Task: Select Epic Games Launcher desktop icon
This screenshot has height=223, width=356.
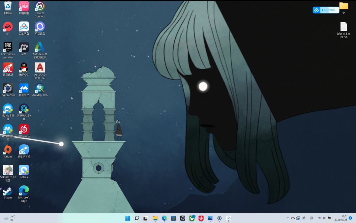Action: tap(8, 51)
